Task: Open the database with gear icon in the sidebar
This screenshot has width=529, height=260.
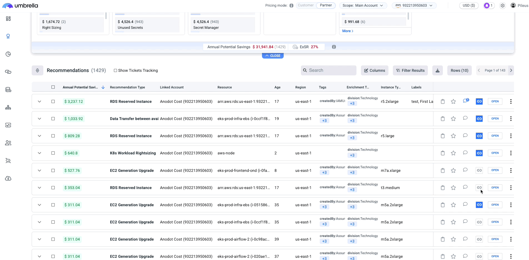Action: pos(8,90)
